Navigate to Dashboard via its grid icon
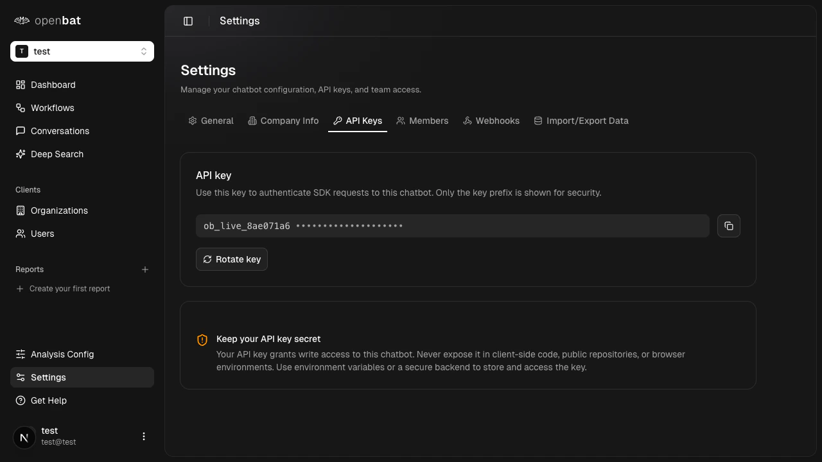This screenshot has width=822, height=462. pyautogui.click(x=53, y=85)
